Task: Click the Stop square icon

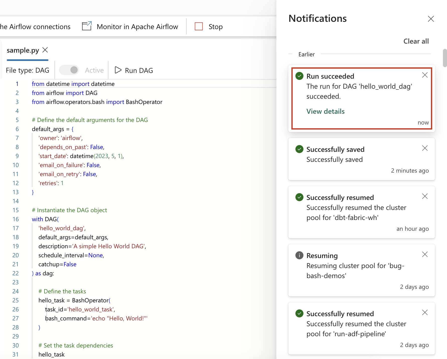Action: tap(199, 27)
